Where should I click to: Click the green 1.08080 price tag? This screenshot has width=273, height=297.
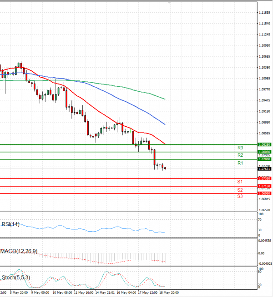[264, 152]
